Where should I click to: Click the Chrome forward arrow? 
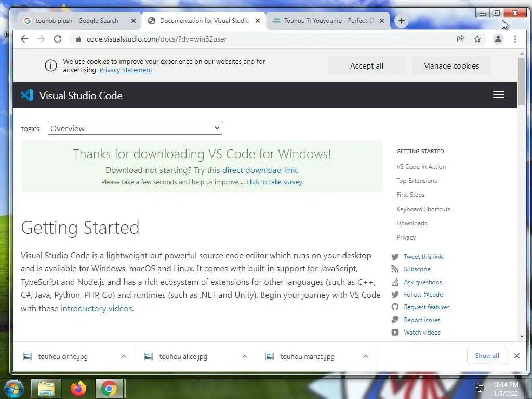(x=41, y=39)
